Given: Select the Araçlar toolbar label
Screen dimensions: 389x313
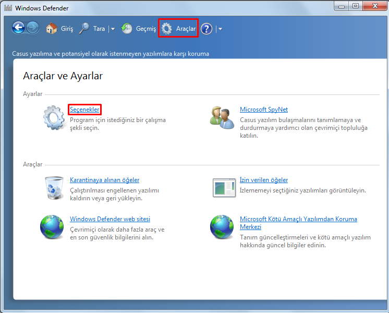Looking at the screenshot, I should 186,29.
